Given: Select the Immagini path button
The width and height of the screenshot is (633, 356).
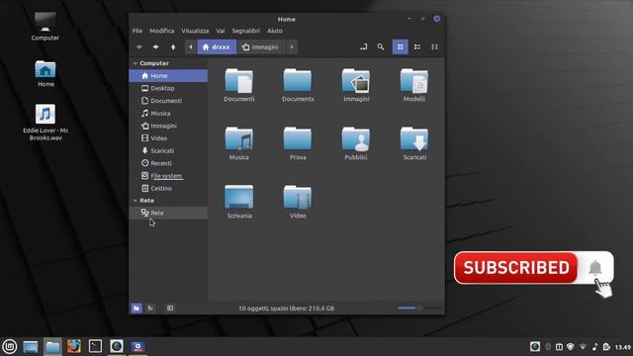Looking at the screenshot, I should click(x=261, y=47).
